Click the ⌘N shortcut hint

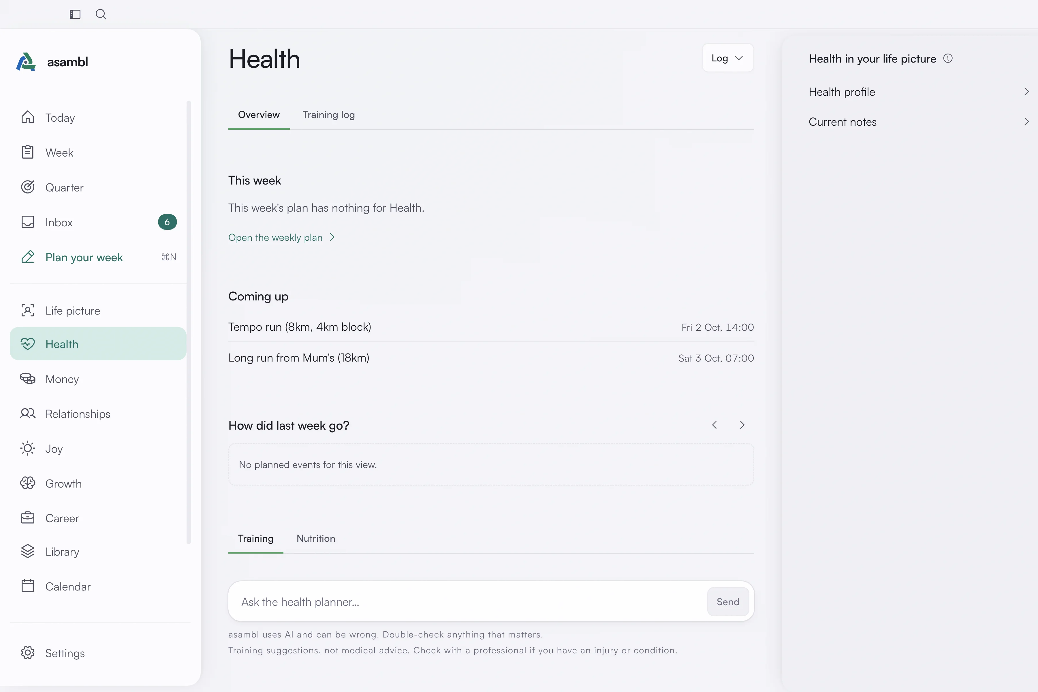(x=169, y=257)
